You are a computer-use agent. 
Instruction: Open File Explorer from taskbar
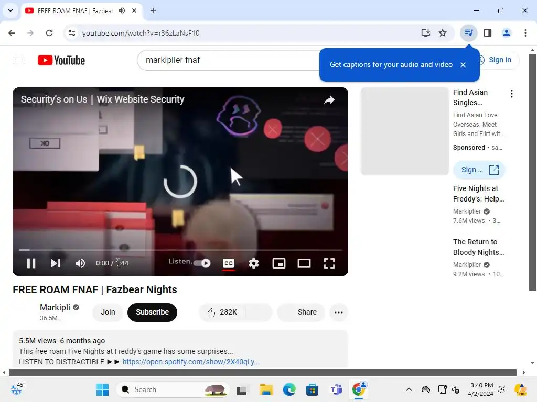(x=266, y=389)
